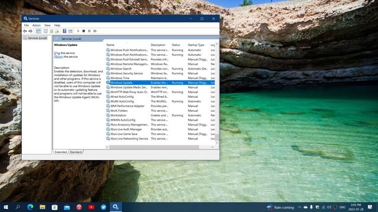378x212 pixels.
Task: Select the Windows Security Service row
Action: click(160, 73)
